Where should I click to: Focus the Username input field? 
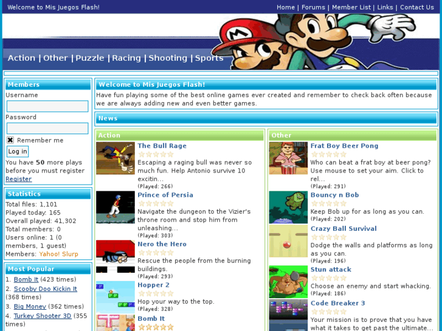(47, 106)
